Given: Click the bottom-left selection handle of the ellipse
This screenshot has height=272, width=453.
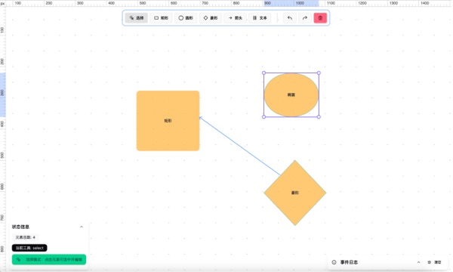Looking at the screenshot, I should 263,117.
